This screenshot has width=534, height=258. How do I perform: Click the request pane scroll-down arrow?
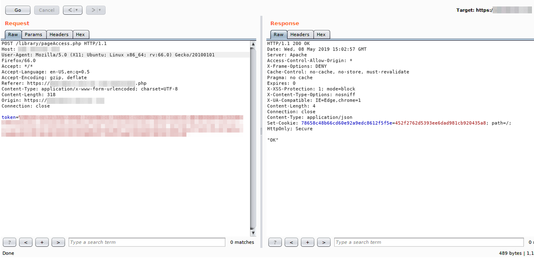253,233
